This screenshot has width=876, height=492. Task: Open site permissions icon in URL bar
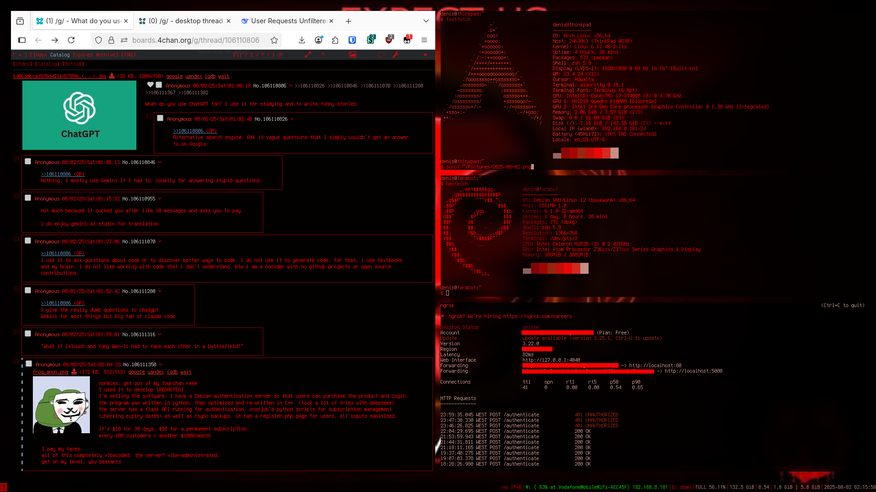124,40
